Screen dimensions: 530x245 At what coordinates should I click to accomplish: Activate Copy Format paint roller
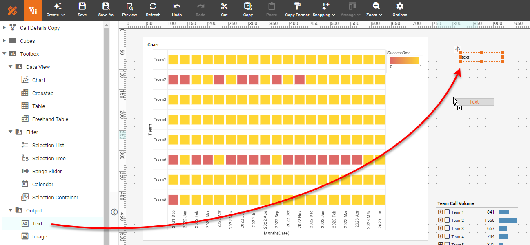point(297,10)
